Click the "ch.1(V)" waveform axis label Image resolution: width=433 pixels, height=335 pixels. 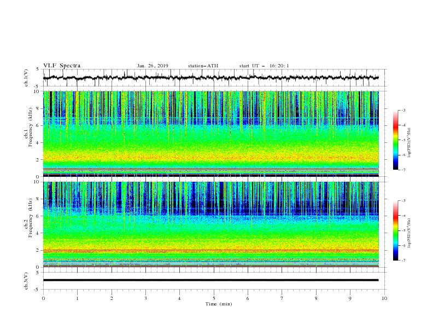(26, 78)
